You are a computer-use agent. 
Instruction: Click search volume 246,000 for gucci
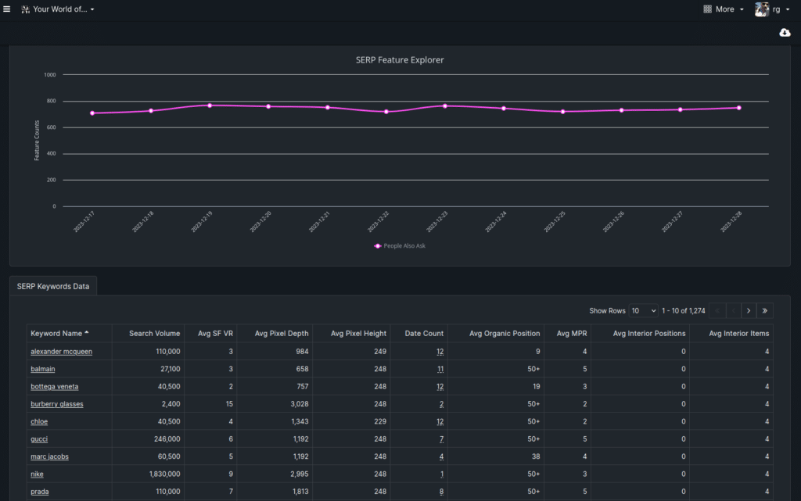point(167,438)
